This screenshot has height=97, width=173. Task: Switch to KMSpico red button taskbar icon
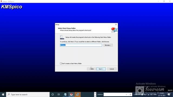coord(71,95)
